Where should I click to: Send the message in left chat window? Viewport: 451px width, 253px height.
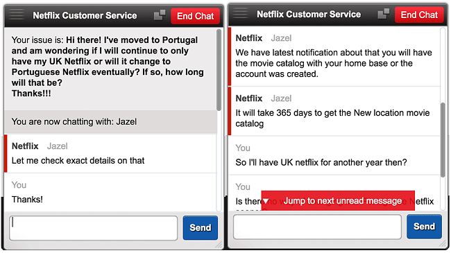pyautogui.click(x=201, y=227)
